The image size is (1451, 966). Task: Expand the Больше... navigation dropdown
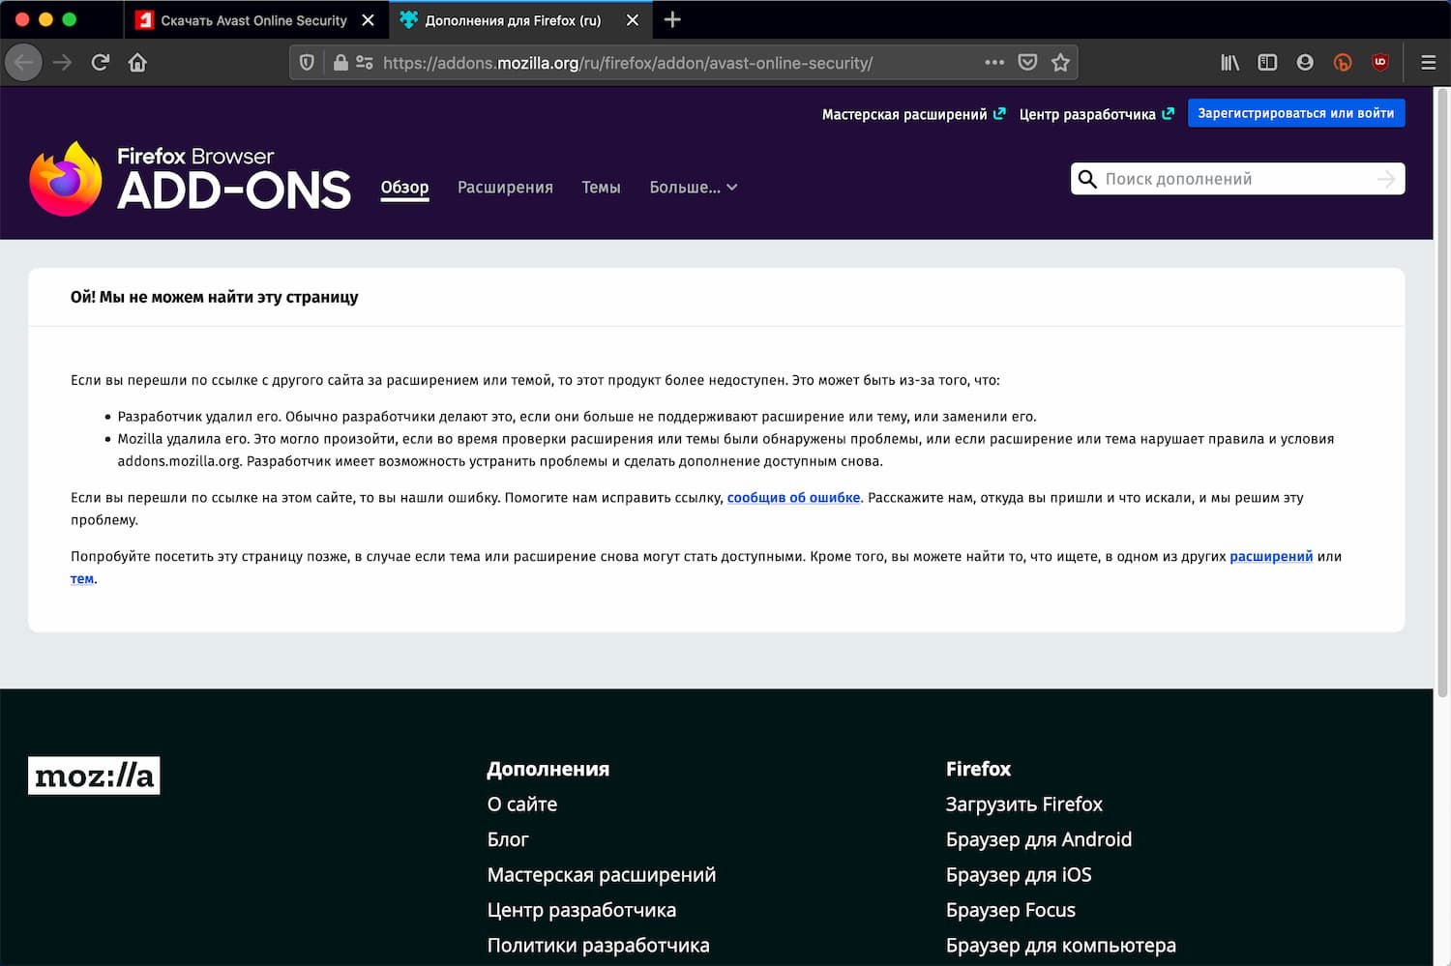(693, 188)
